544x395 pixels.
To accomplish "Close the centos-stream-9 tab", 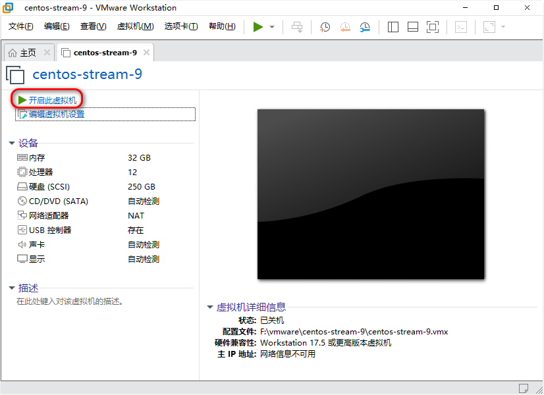I will click(x=146, y=53).
